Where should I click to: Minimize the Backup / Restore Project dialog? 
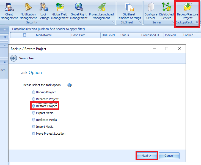pos(154,49)
